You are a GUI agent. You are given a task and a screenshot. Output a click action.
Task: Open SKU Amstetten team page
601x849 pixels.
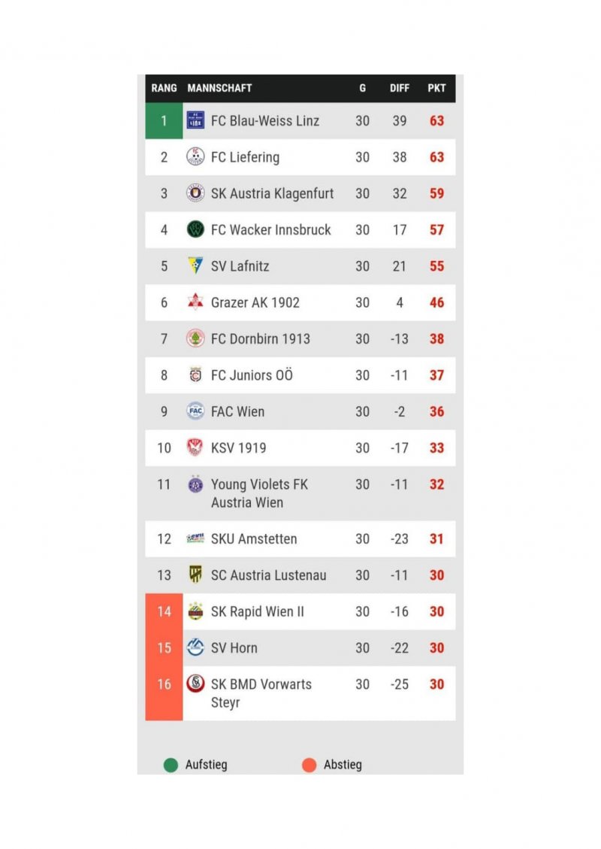click(x=253, y=538)
